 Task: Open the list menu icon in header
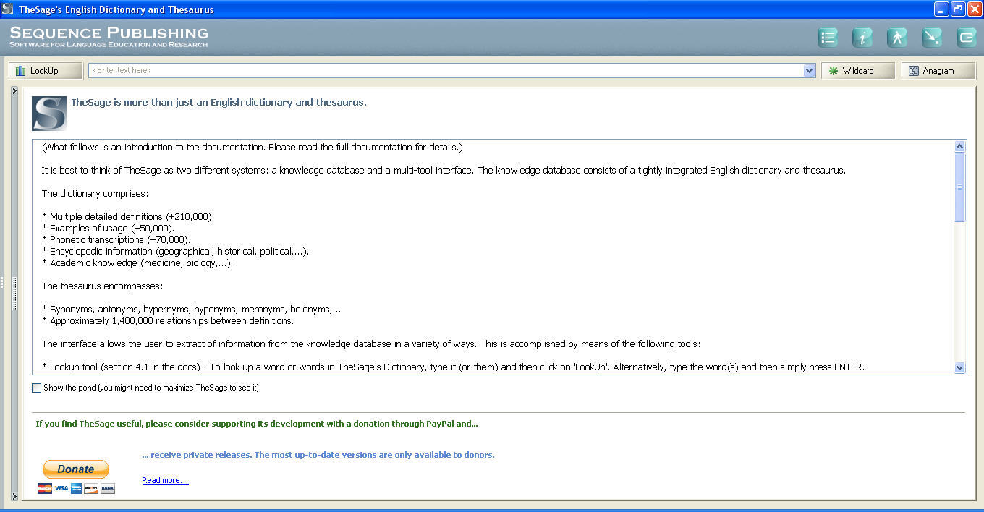point(828,37)
